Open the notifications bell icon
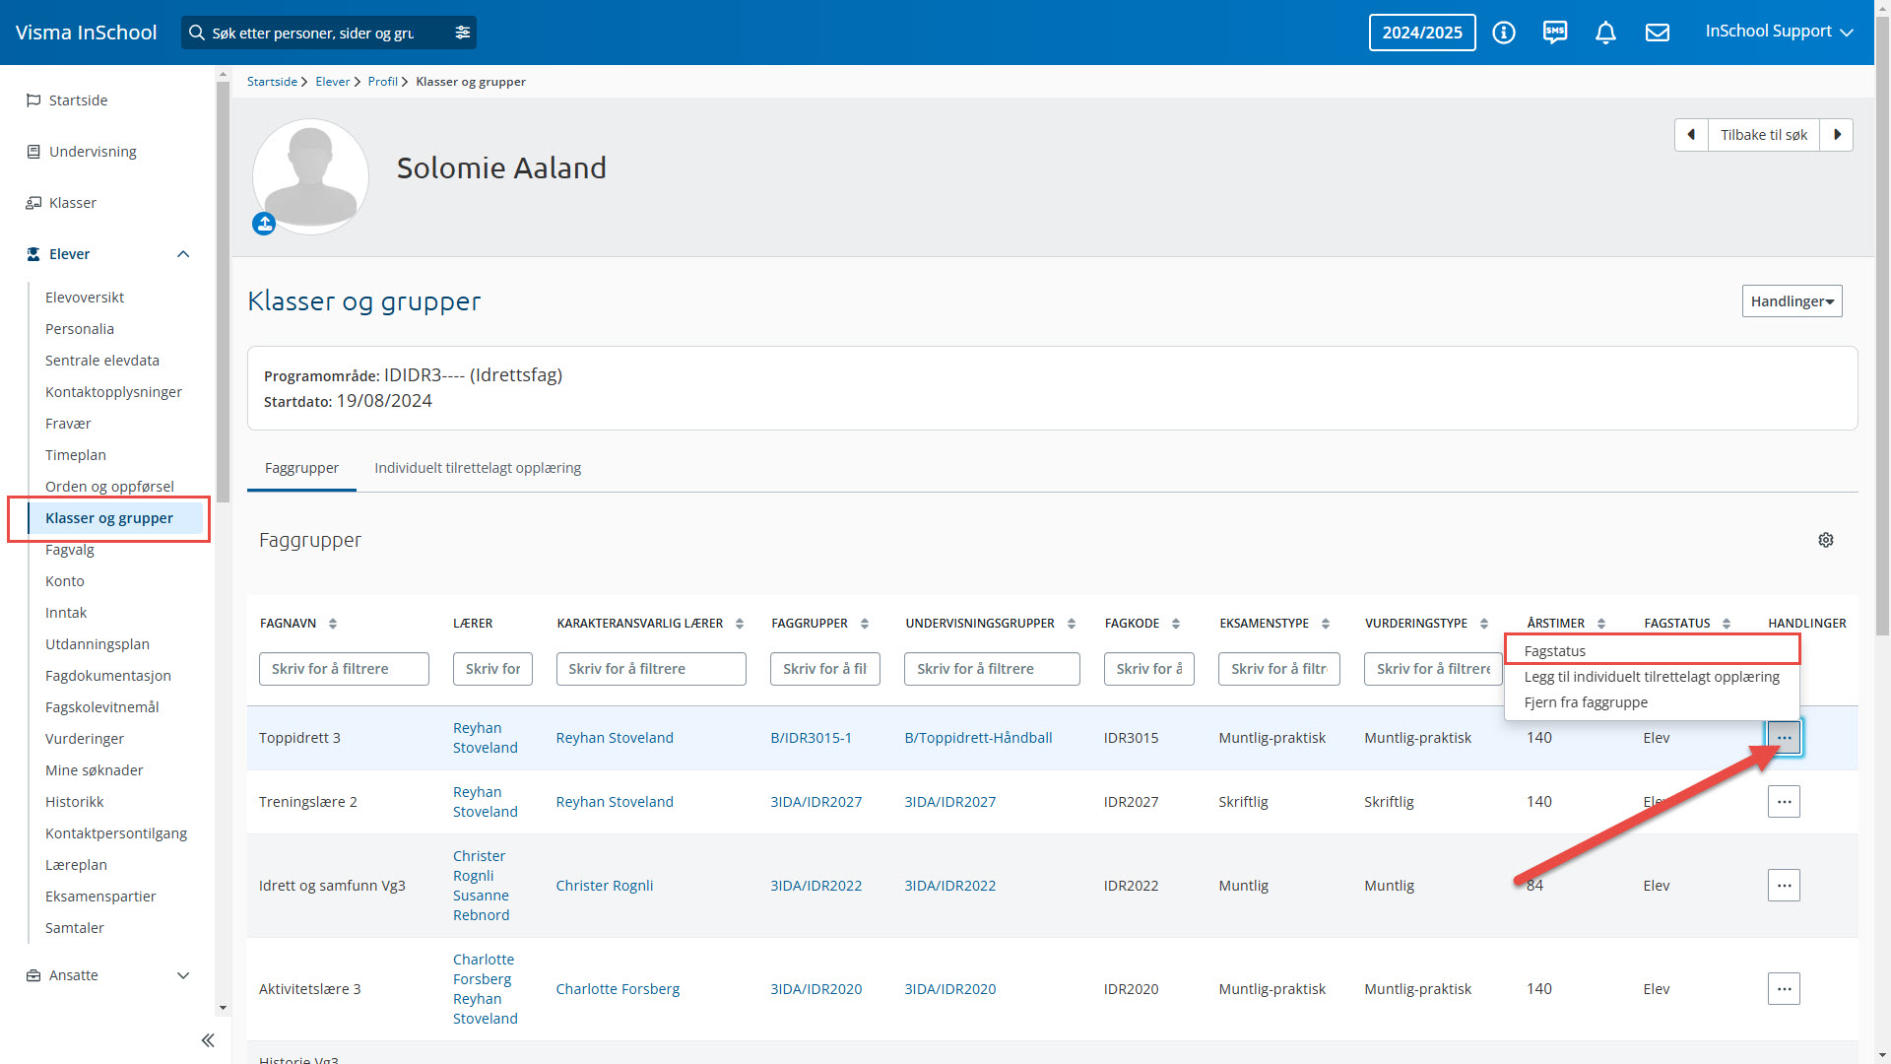The image size is (1891, 1064). tap(1605, 33)
